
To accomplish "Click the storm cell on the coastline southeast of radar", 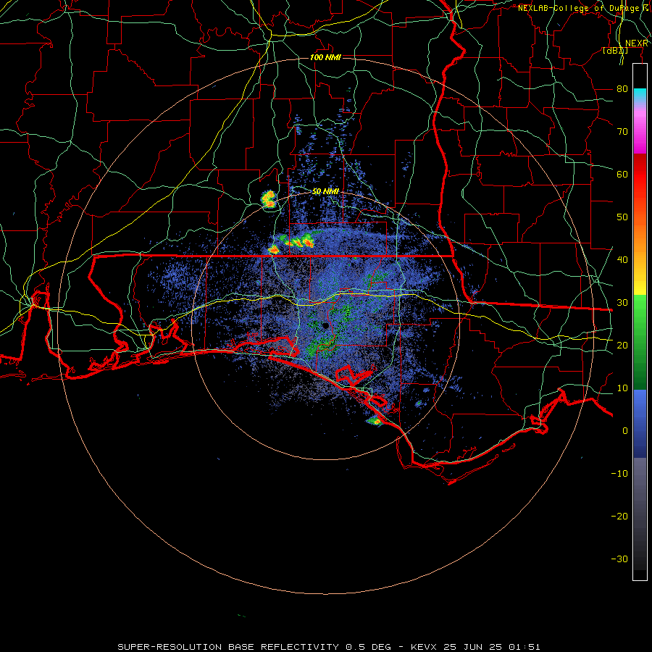I will 375,421.
